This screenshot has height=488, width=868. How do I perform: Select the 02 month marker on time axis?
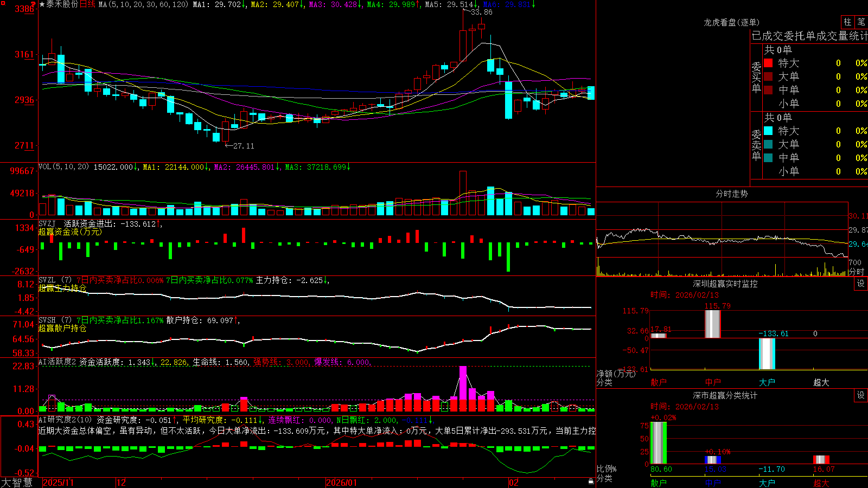514,483
